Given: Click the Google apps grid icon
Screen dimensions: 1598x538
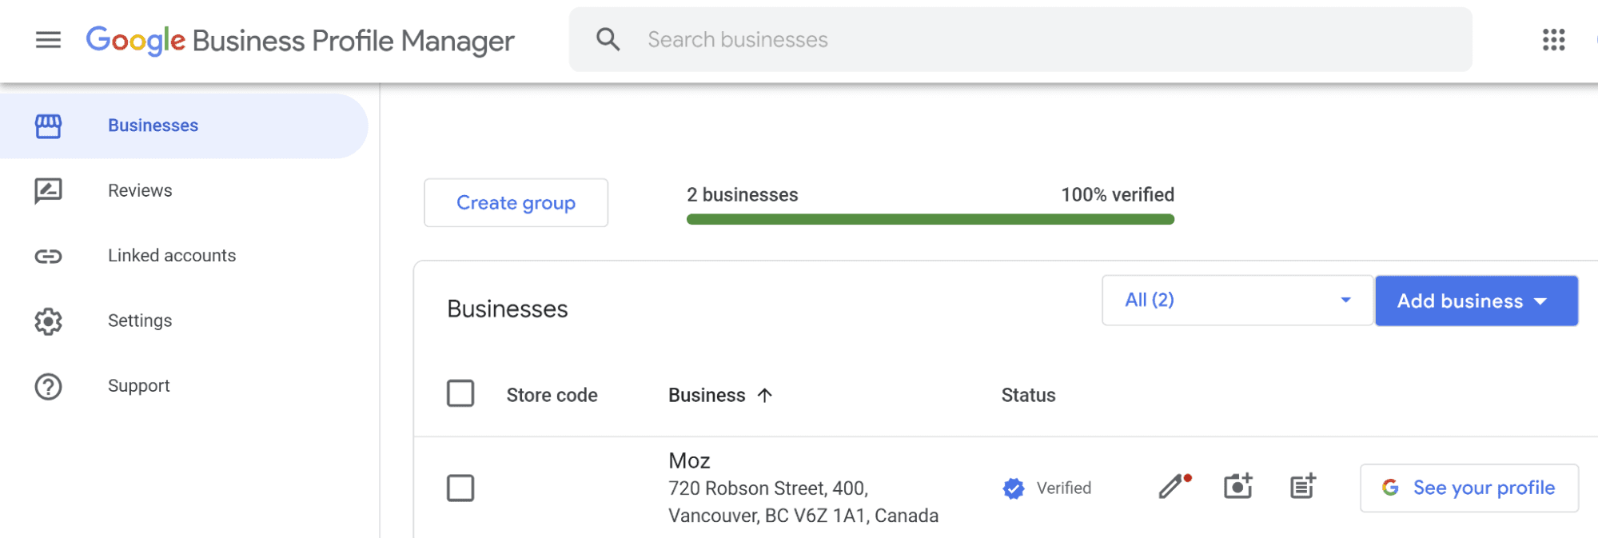Looking at the screenshot, I should click(x=1553, y=40).
